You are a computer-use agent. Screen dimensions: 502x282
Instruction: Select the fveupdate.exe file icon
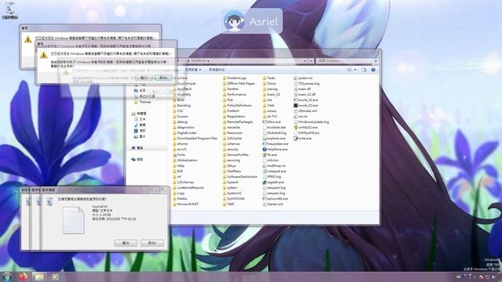[264, 144]
